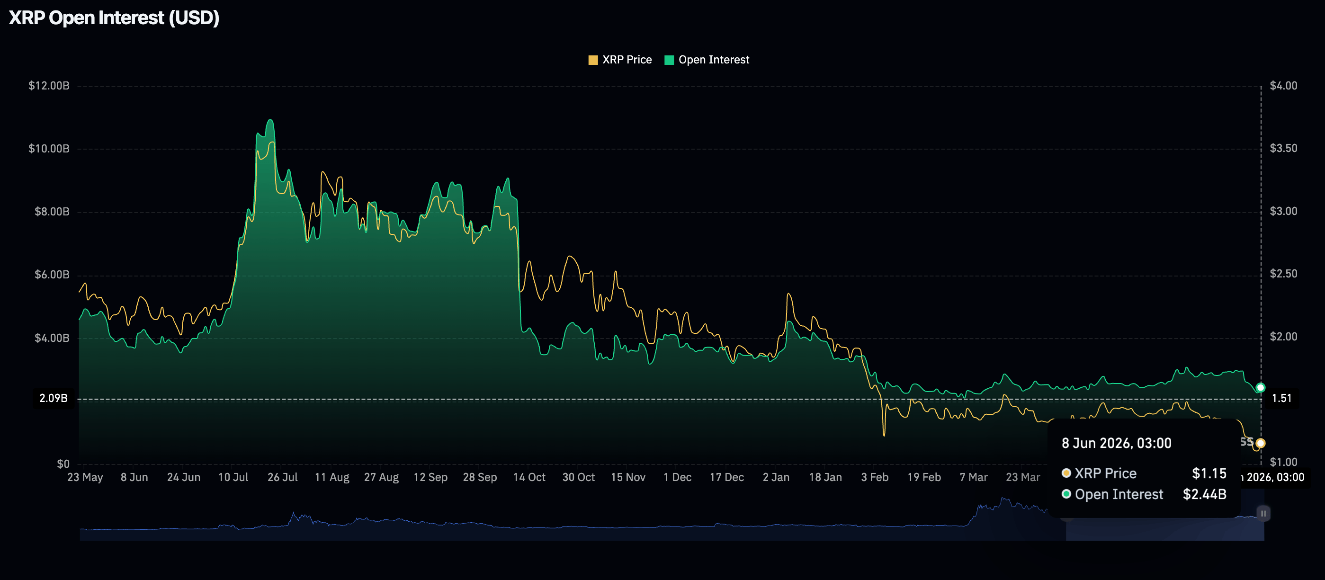Click the 7 Mar date label

click(x=974, y=478)
